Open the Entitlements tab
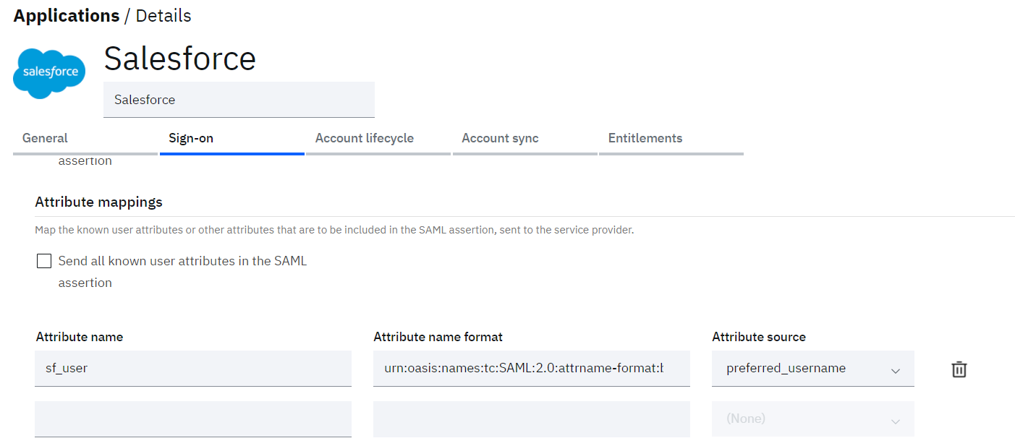1015x446 pixels. [645, 138]
